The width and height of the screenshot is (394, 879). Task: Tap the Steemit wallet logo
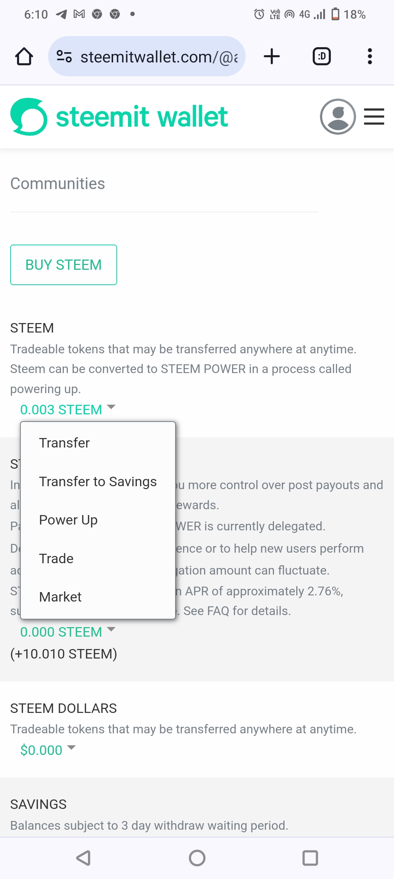(119, 117)
